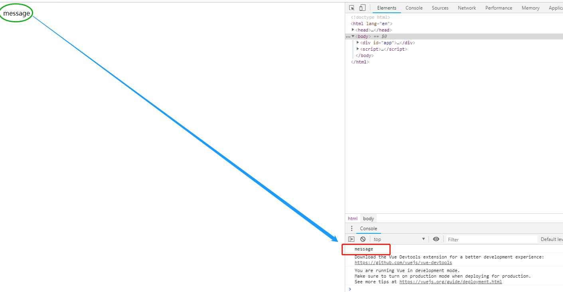
Task: Click the message text on the page
Action: [16, 13]
